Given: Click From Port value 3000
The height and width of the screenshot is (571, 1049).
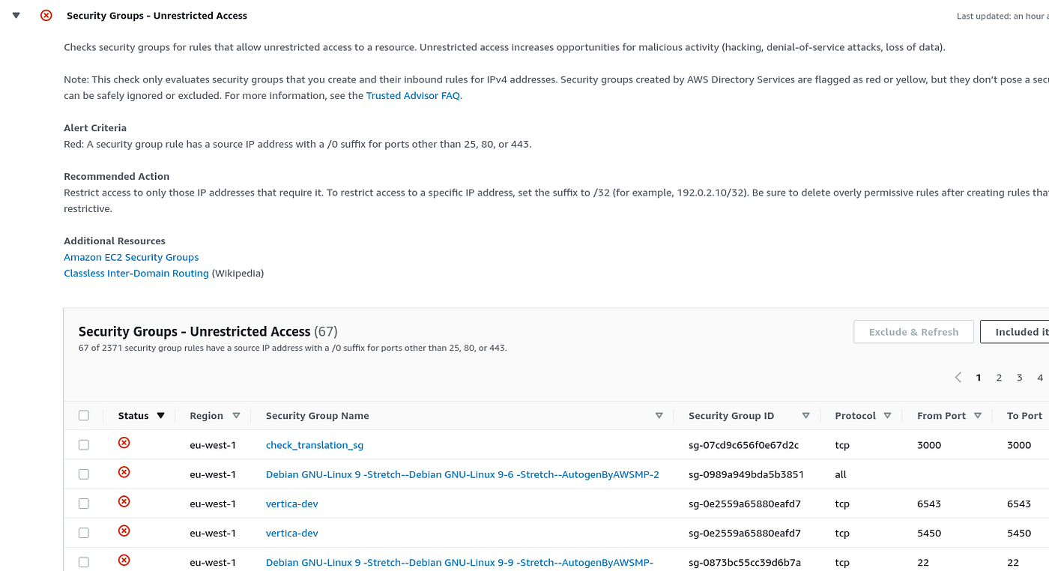Looking at the screenshot, I should click(x=929, y=445).
